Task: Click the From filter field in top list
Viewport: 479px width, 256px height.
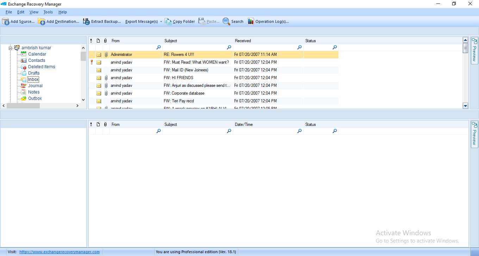Action: tap(136, 47)
